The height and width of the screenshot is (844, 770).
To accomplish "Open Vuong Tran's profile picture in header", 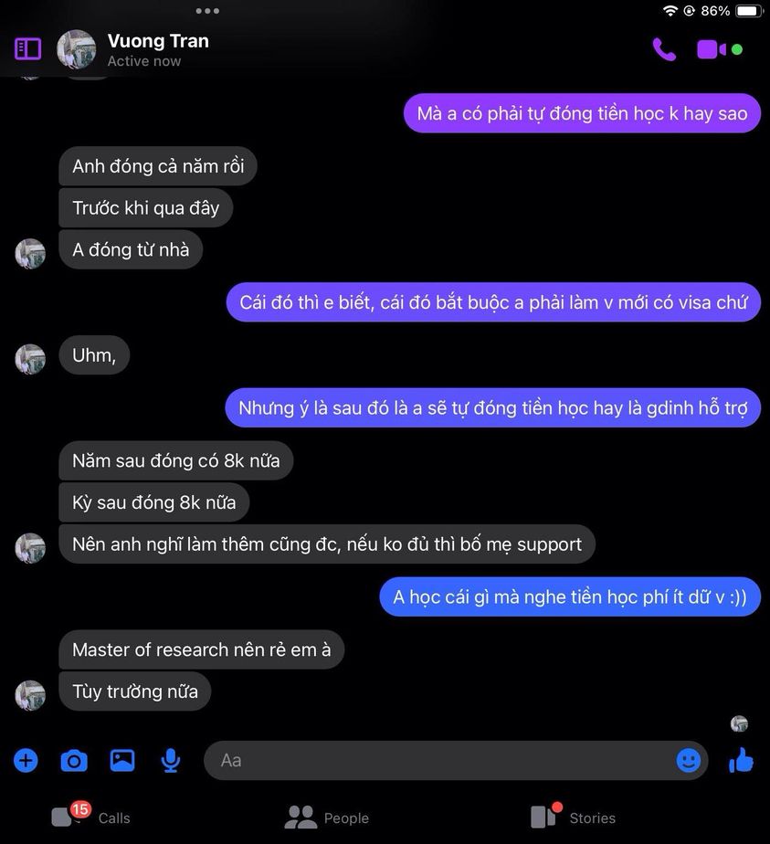I will [x=77, y=49].
